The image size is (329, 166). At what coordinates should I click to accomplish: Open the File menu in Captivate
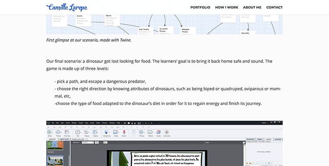(x=53, y=123)
